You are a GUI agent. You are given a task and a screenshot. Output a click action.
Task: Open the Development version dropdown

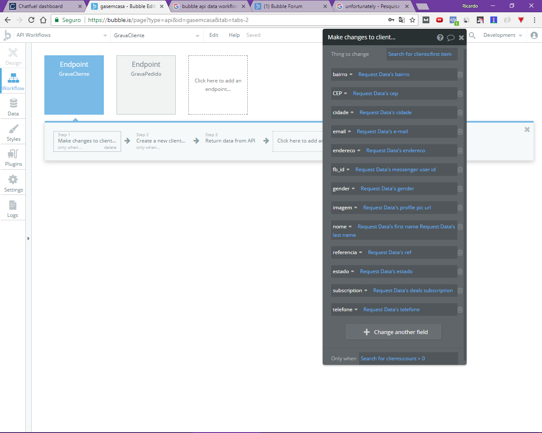coord(503,35)
